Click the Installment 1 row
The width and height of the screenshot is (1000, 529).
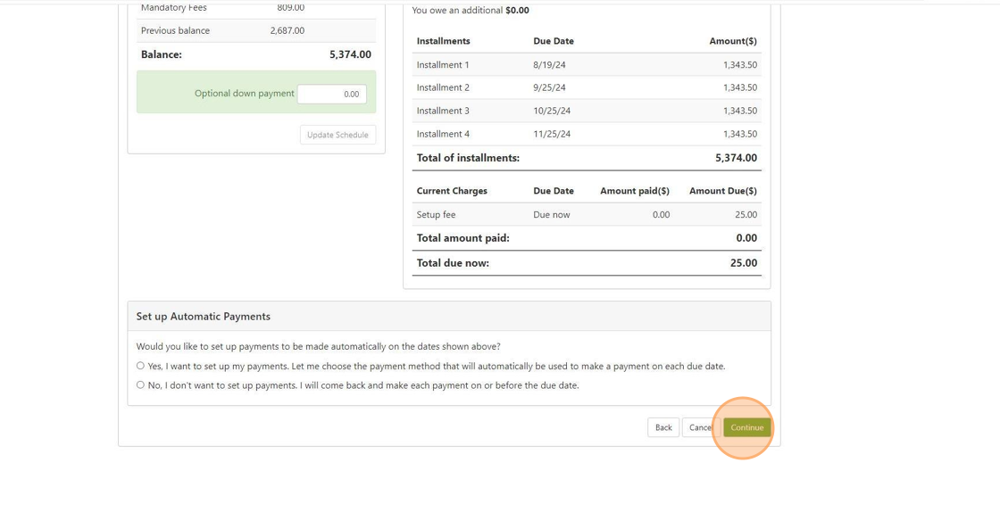586,65
